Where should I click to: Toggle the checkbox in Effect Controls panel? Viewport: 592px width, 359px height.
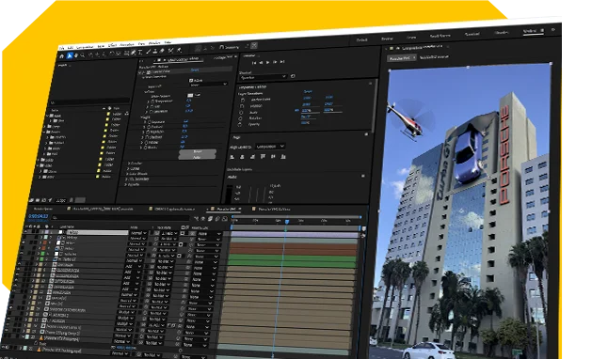(191, 80)
